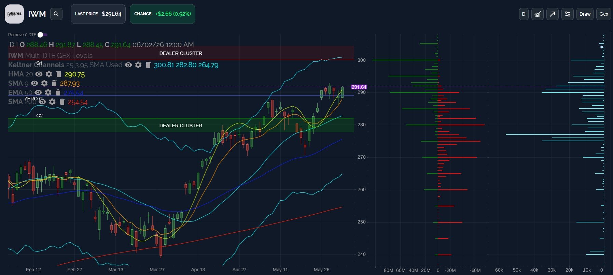Screen dimensions: 613x275
Task: Hide the EMA 50 indicator
Action: tap(38, 92)
